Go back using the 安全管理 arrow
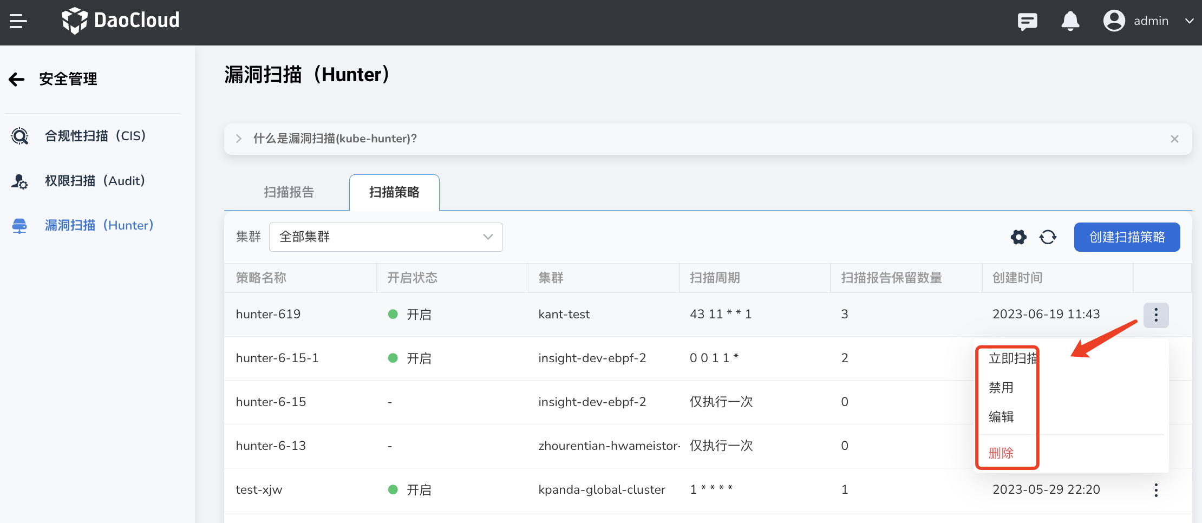 17,79
